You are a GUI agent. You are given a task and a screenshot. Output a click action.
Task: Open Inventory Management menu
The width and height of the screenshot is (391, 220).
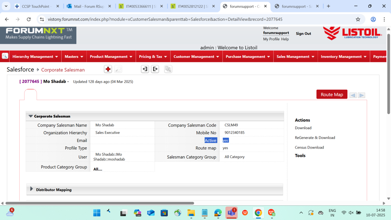pos(343,57)
